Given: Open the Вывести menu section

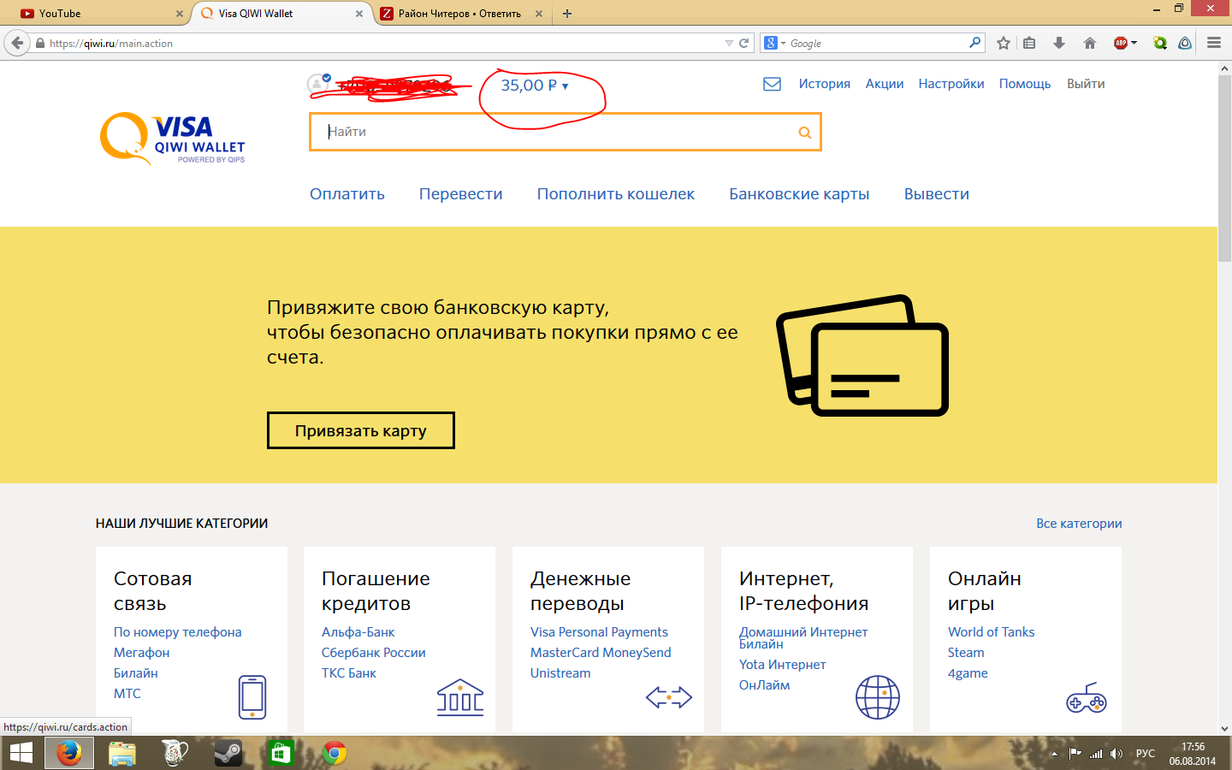Looking at the screenshot, I should coord(937,194).
